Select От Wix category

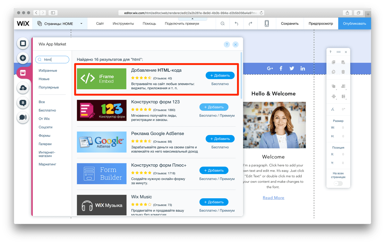(44, 118)
